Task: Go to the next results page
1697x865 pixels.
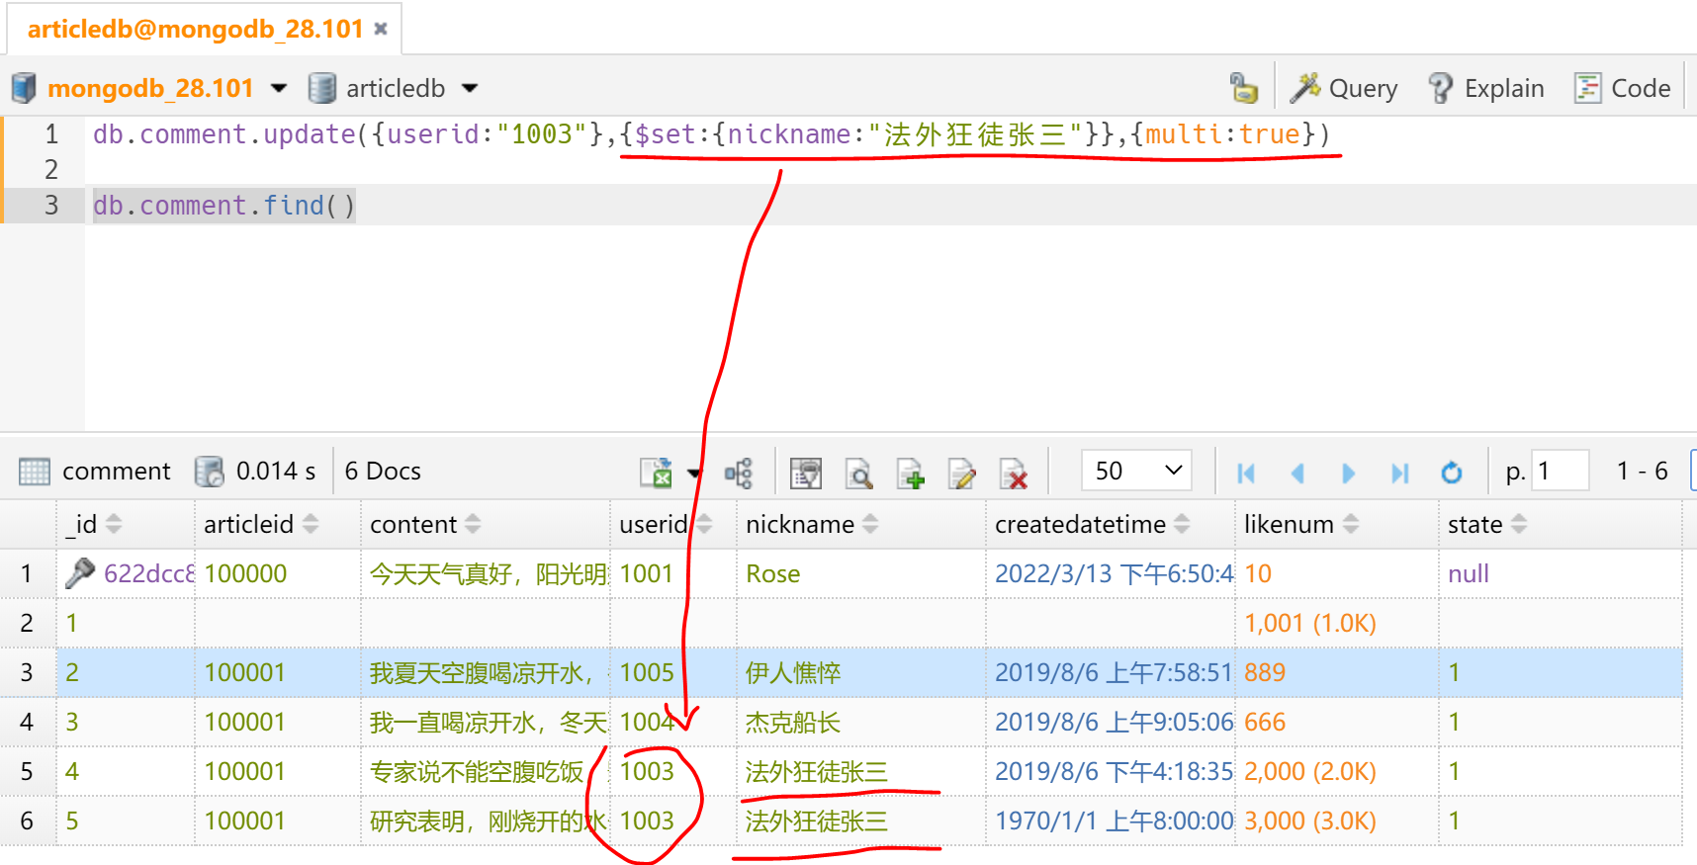Action: [x=1348, y=473]
